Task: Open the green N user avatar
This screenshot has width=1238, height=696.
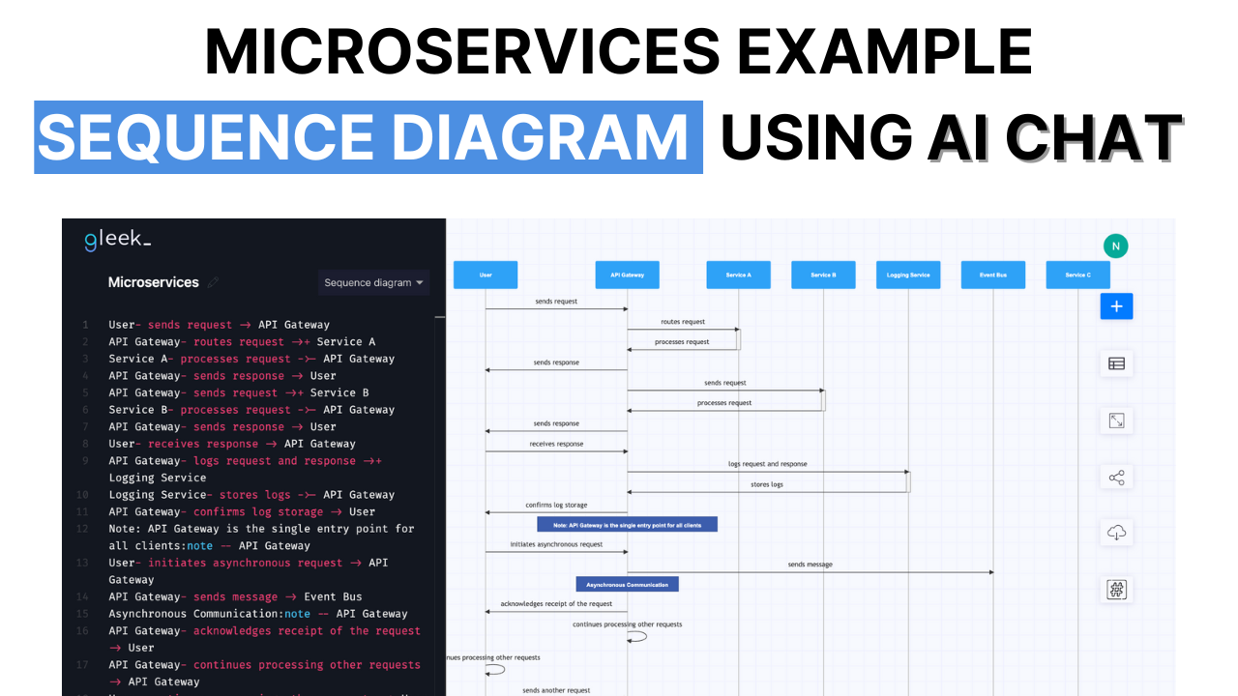Action: [1115, 246]
